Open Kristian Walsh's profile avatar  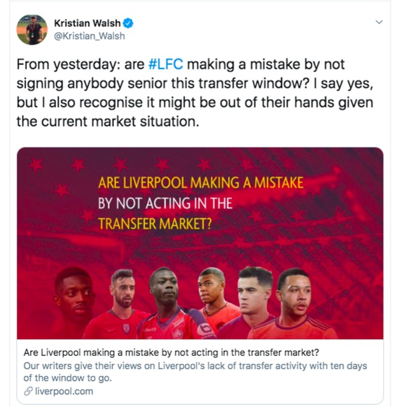tap(32, 30)
